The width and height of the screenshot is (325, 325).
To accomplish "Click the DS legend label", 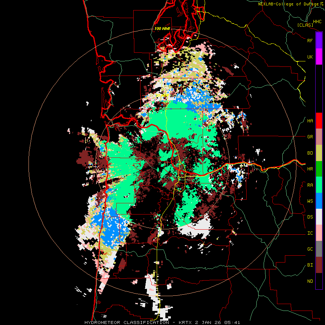I will click(x=310, y=217).
